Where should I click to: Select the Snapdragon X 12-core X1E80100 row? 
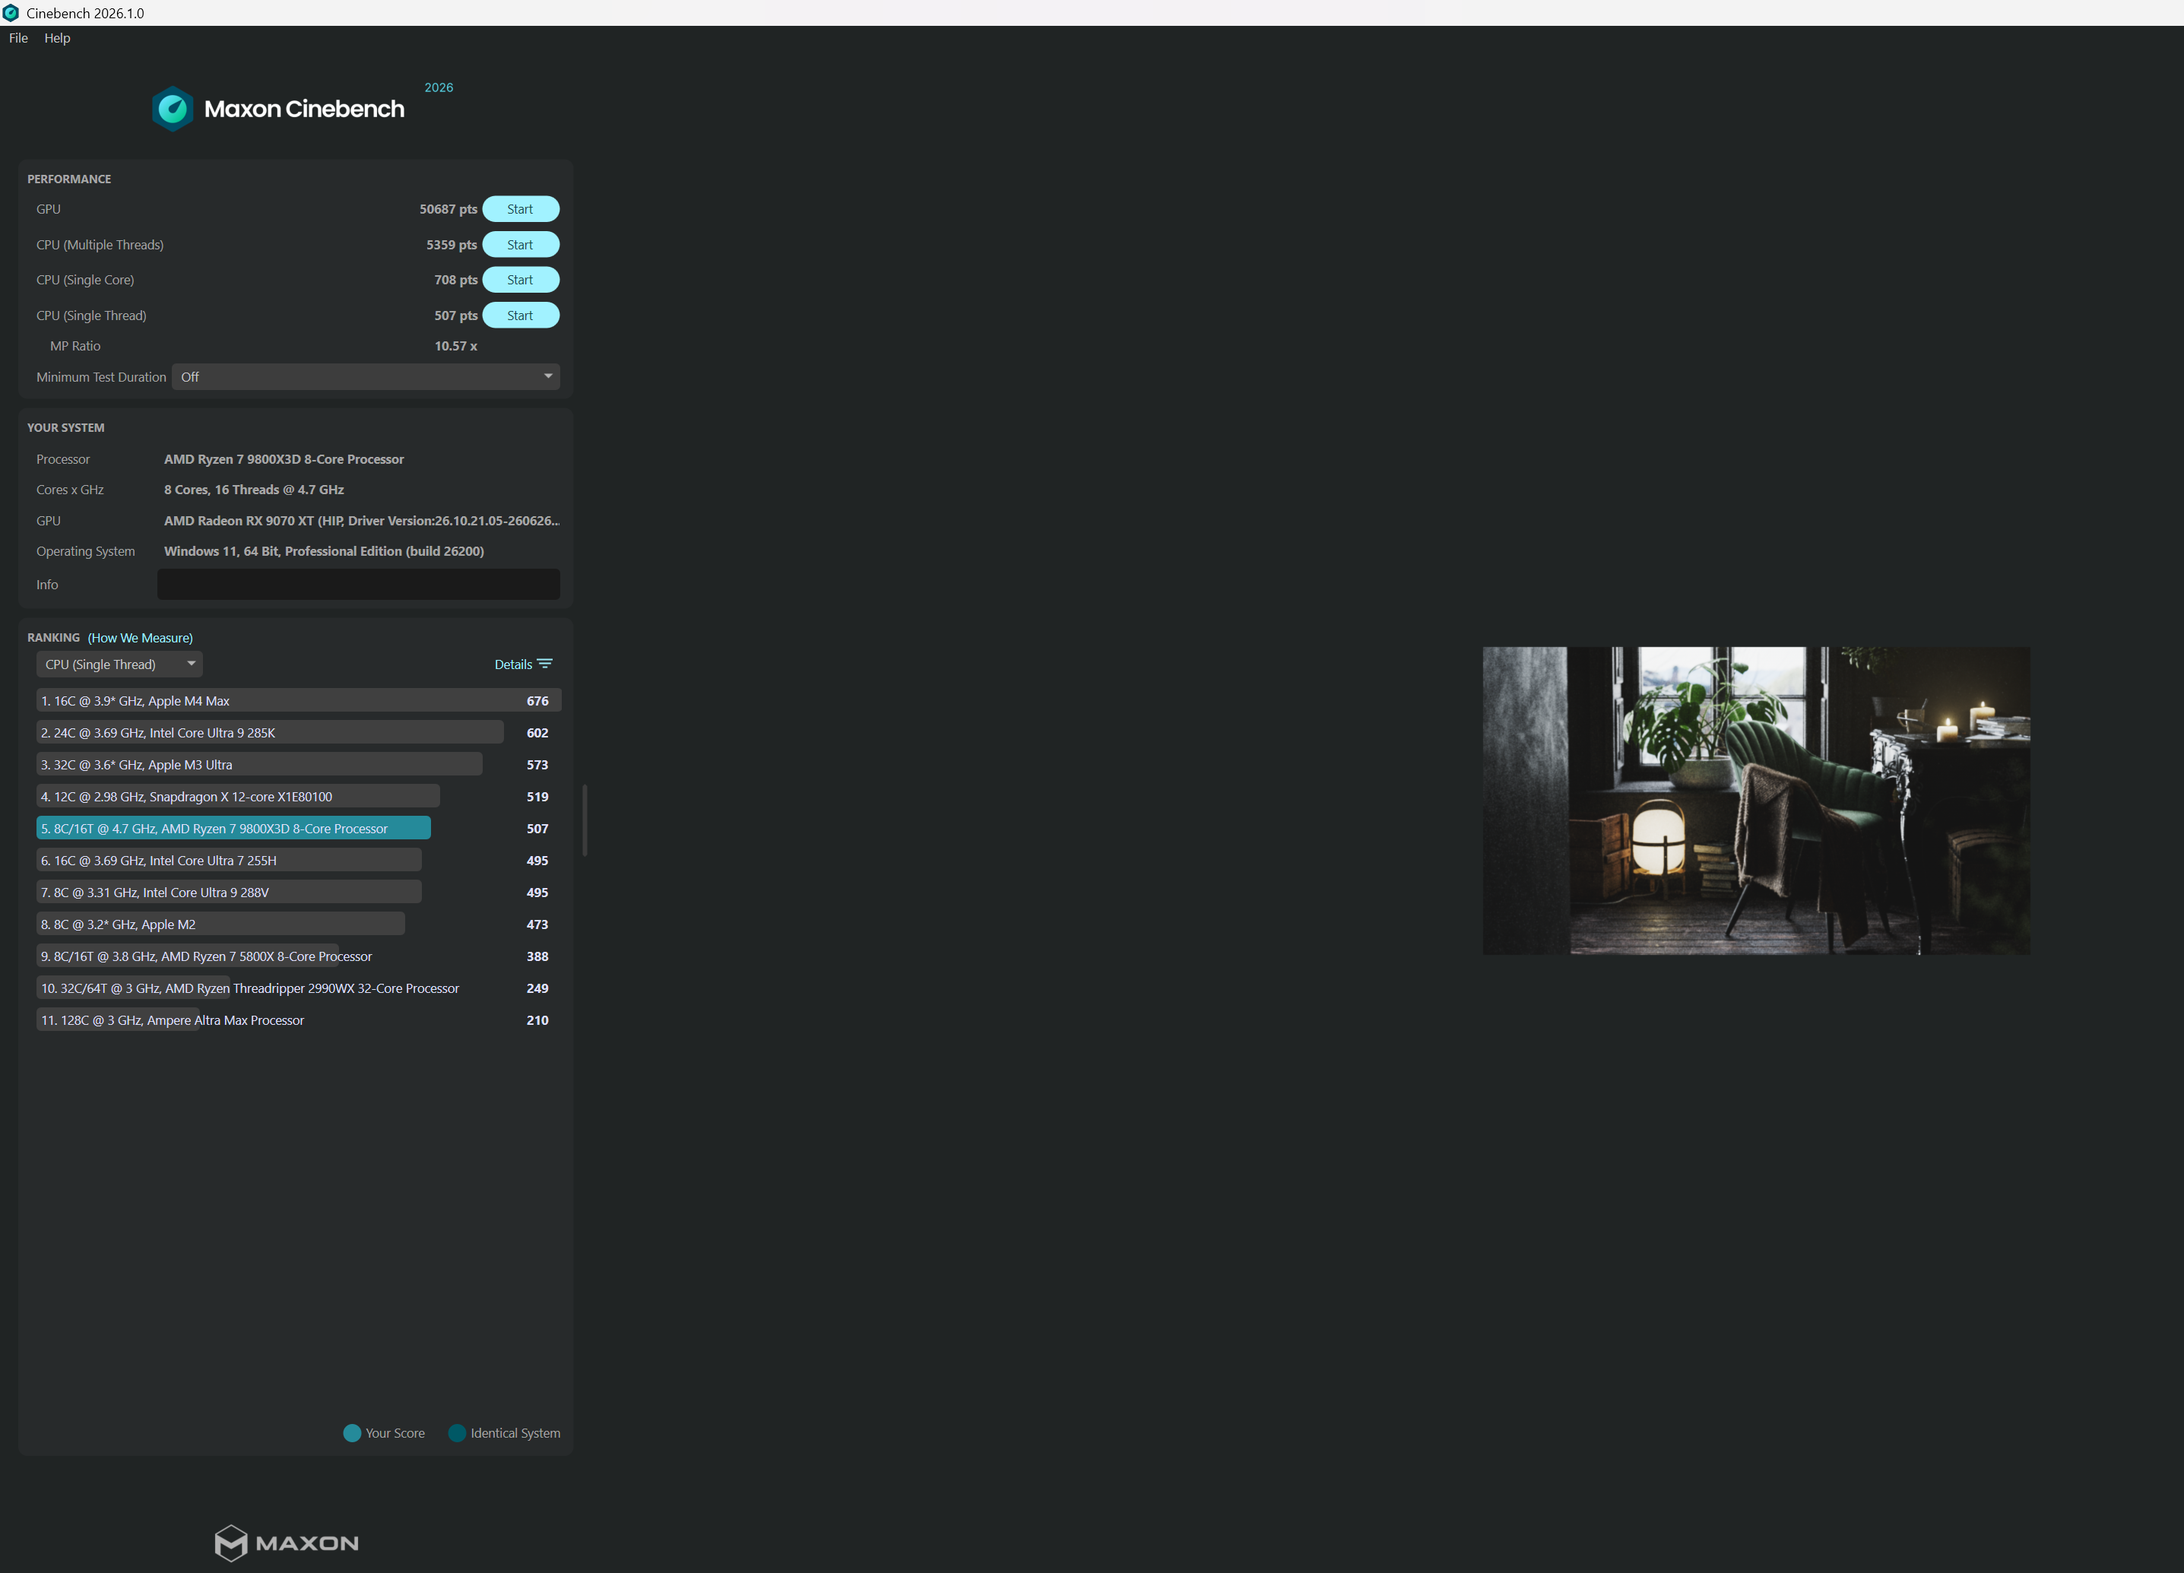[299, 796]
